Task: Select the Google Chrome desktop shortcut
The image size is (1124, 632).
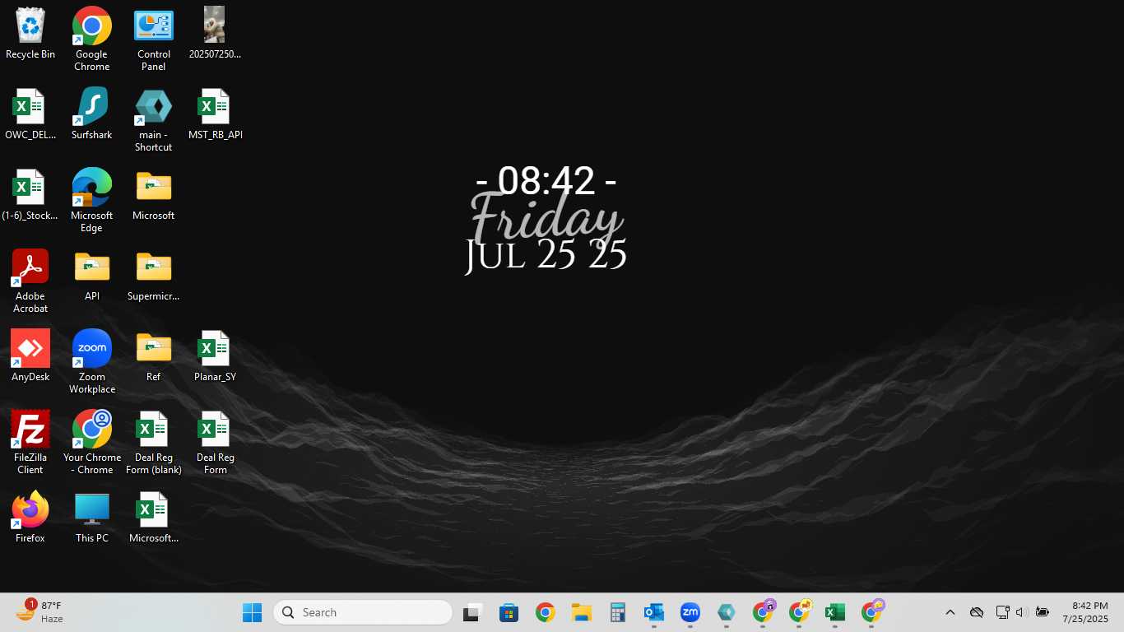Action: [92, 39]
